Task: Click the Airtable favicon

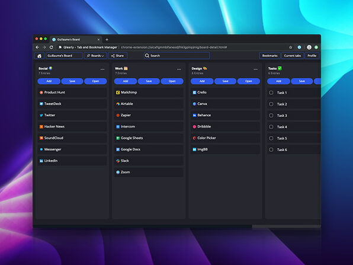Action: click(x=118, y=104)
